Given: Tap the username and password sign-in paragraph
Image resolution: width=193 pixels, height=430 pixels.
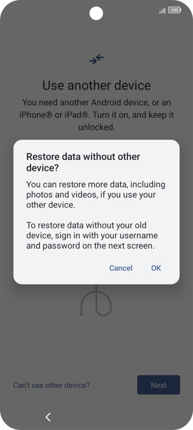Looking at the screenshot, I should (92, 235).
